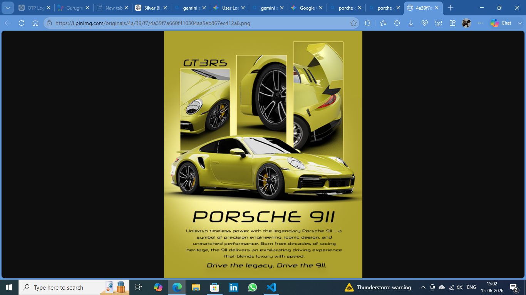Image resolution: width=526 pixels, height=295 pixels.
Task: Open a new tab with plus button
Action: tap(451, 8)
